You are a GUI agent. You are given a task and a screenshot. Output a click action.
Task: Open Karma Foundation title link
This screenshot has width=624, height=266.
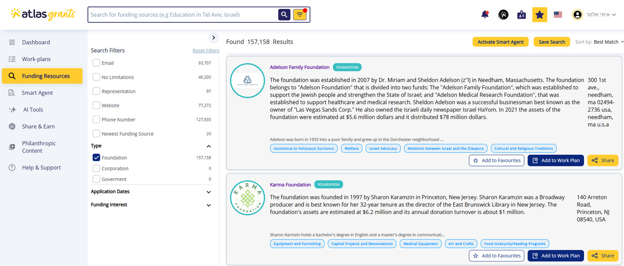[291, 185]
